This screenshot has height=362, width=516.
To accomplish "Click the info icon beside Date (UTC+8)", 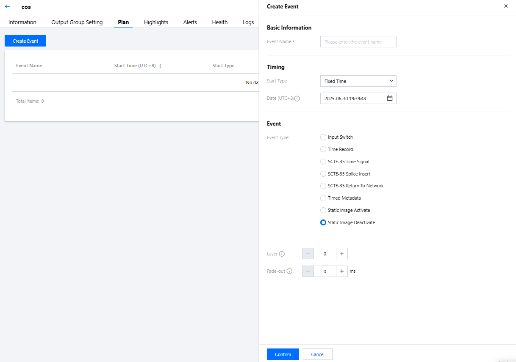I will [x=297, y=99].
